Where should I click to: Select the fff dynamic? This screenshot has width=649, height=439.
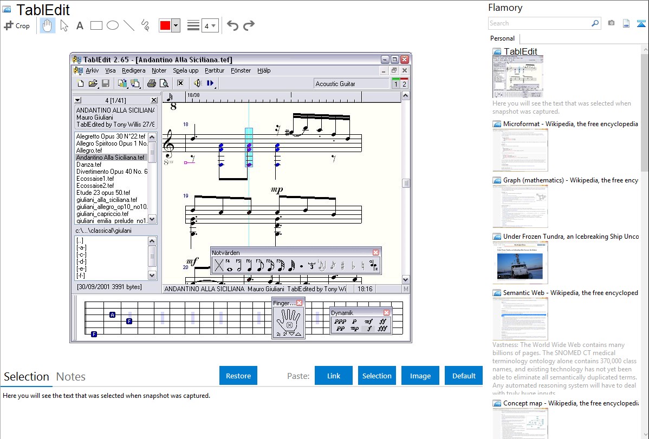pos(382,329)
